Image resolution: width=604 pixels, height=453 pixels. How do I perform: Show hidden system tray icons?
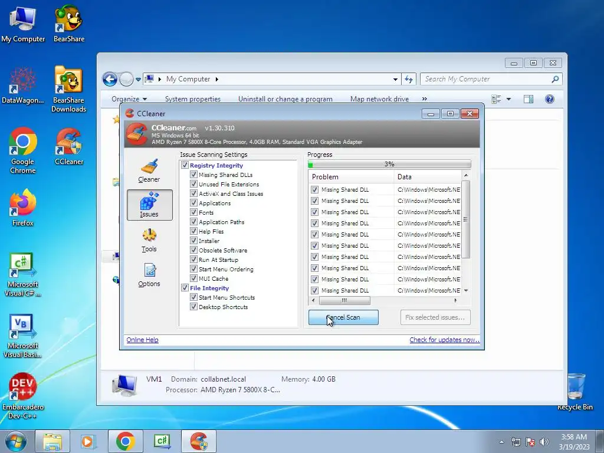(x=501, y=442)
